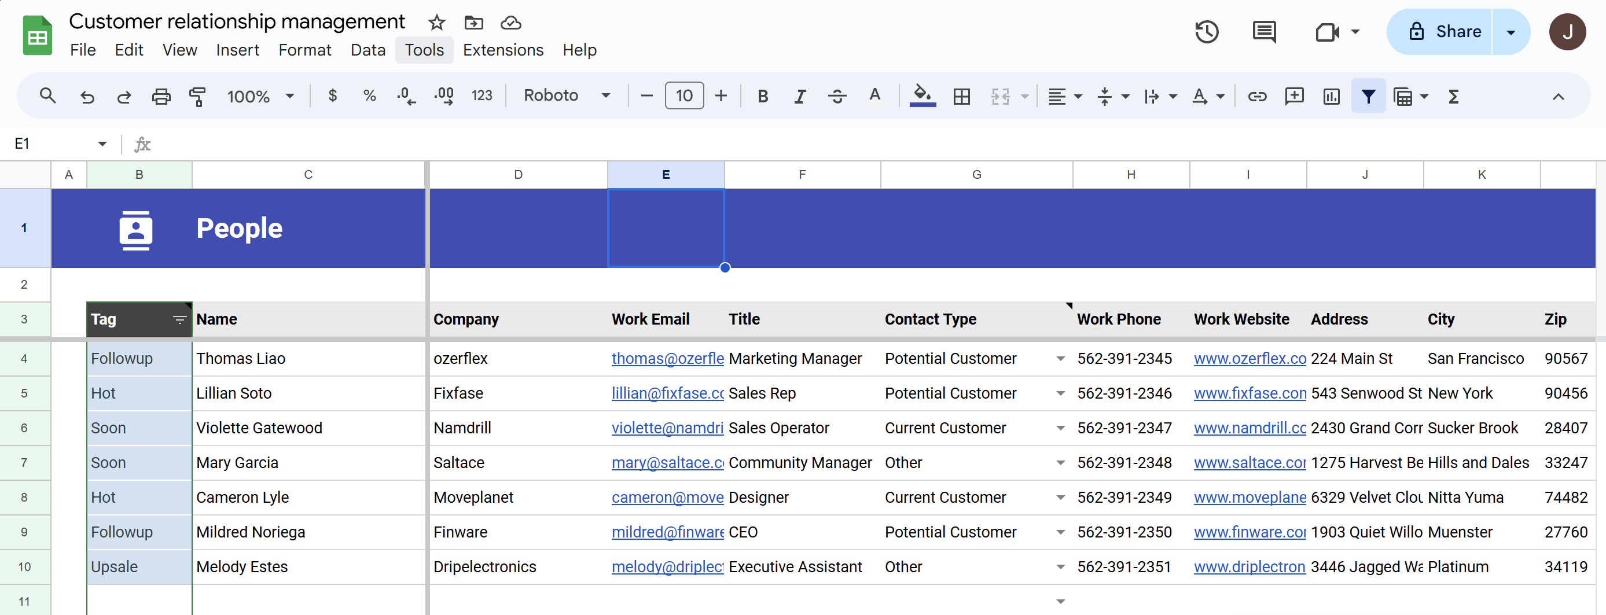Open the Roboto font dropdown
Screen dimensions: 1606x615
coord(566,95)
